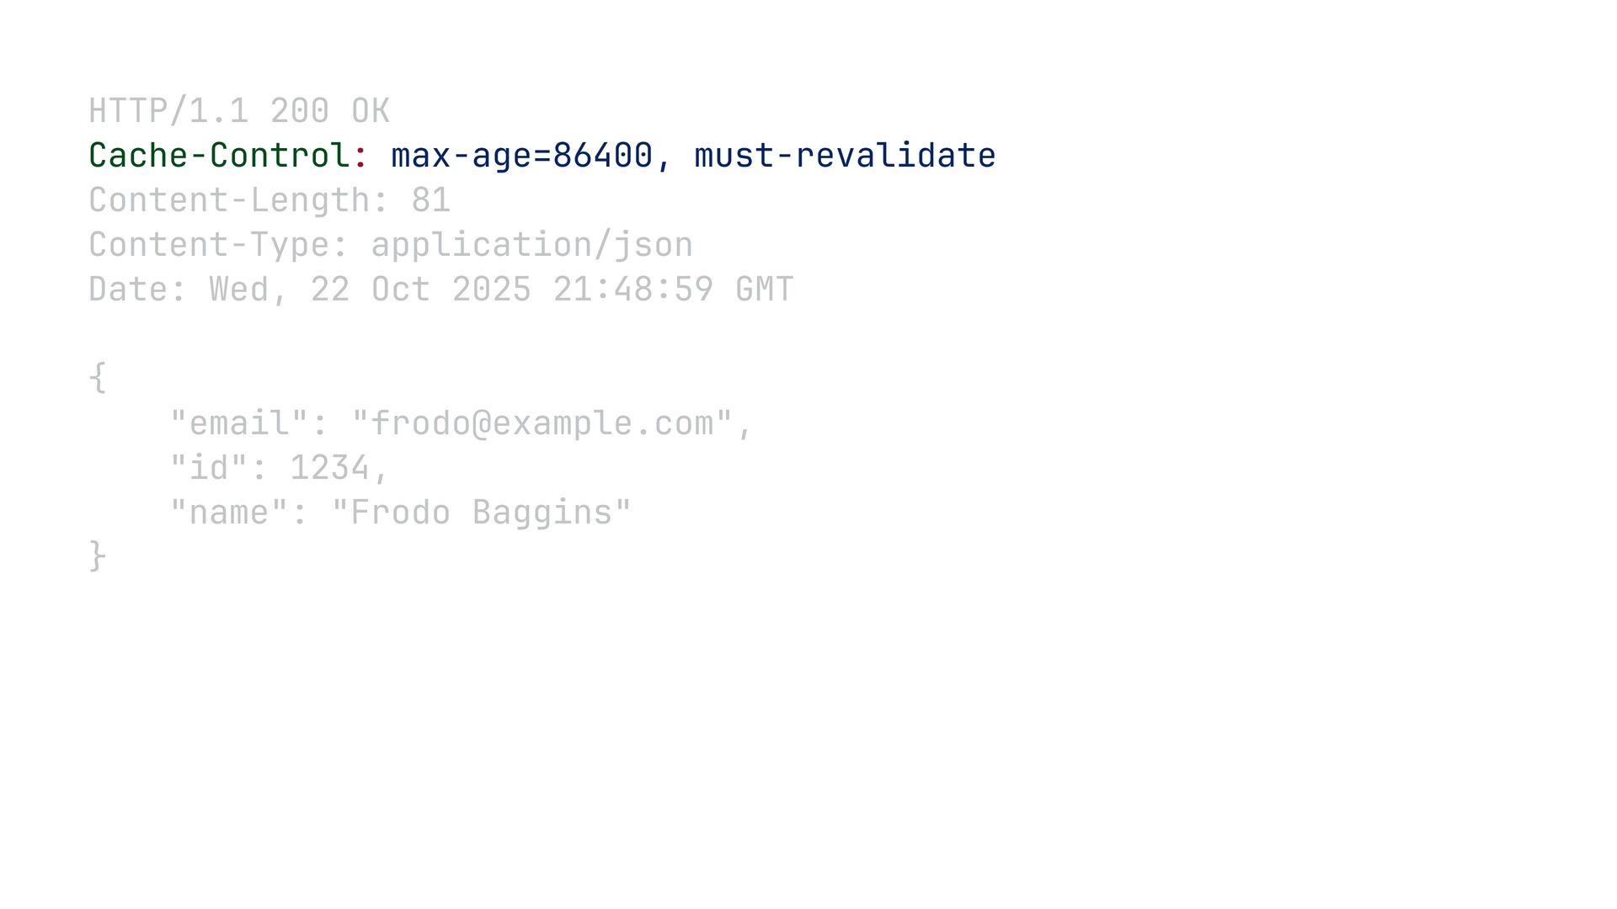Screen dimensions: 1617x909
Task: Click the "Frodo Baggins" name value
Action: click(x=482, y=513)
